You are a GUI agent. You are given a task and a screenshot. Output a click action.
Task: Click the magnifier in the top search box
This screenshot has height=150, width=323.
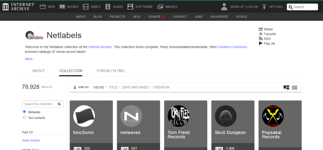291,7
